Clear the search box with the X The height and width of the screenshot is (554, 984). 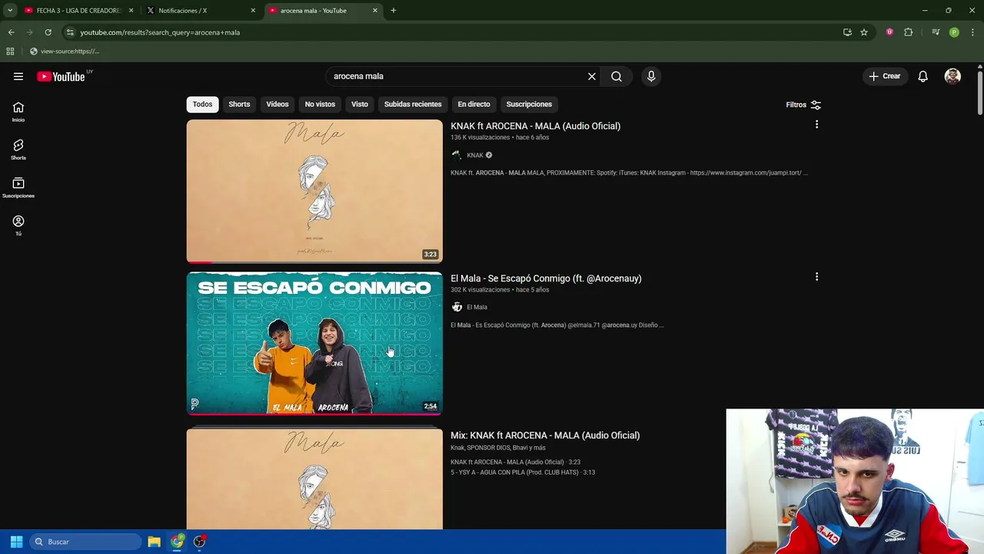592,76
